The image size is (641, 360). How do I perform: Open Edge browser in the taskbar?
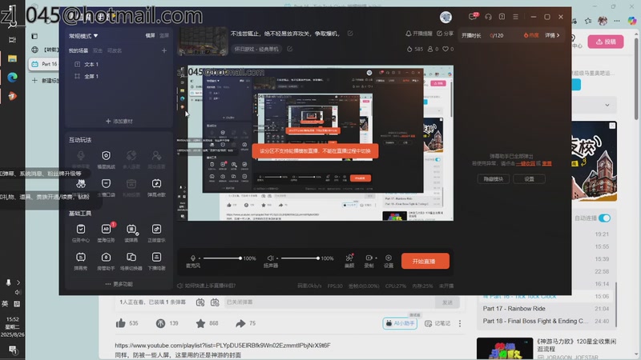click(x=12, y=77)
